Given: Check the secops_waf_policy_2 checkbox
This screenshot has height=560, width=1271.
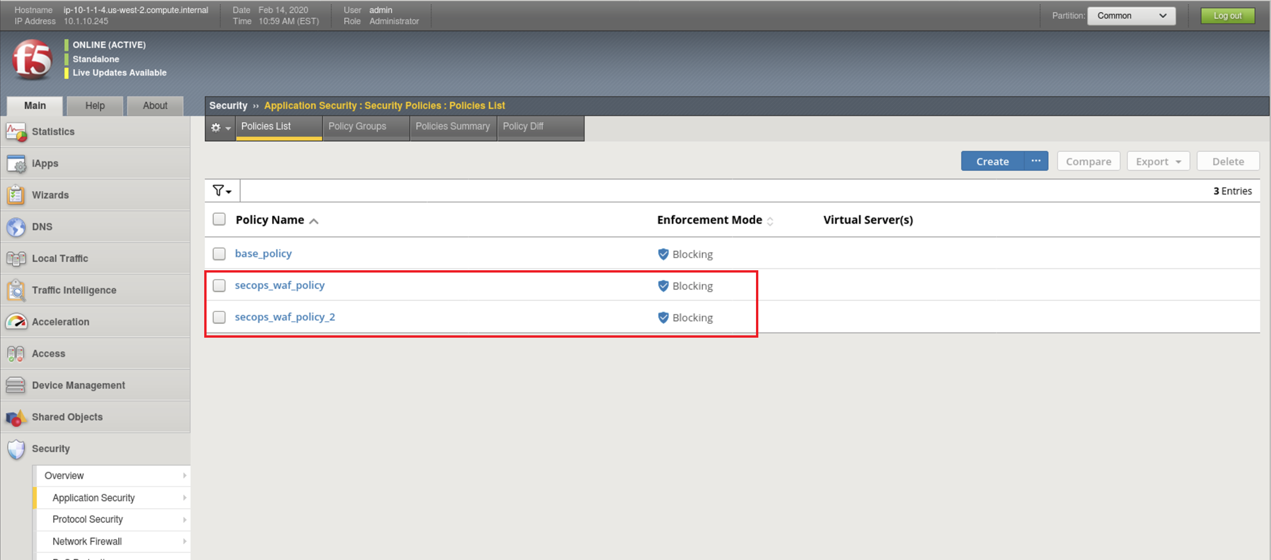Looking at the screenshot, I should 219,317.
